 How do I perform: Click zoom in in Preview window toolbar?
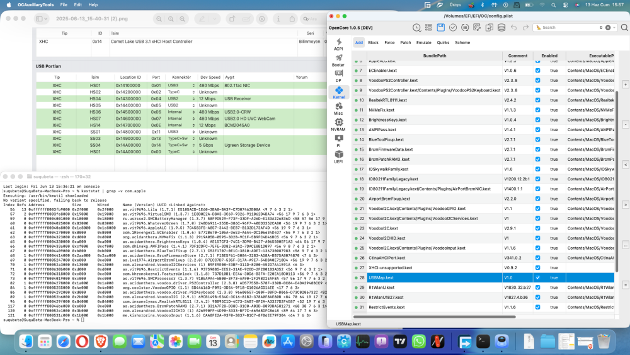[183, 19]
